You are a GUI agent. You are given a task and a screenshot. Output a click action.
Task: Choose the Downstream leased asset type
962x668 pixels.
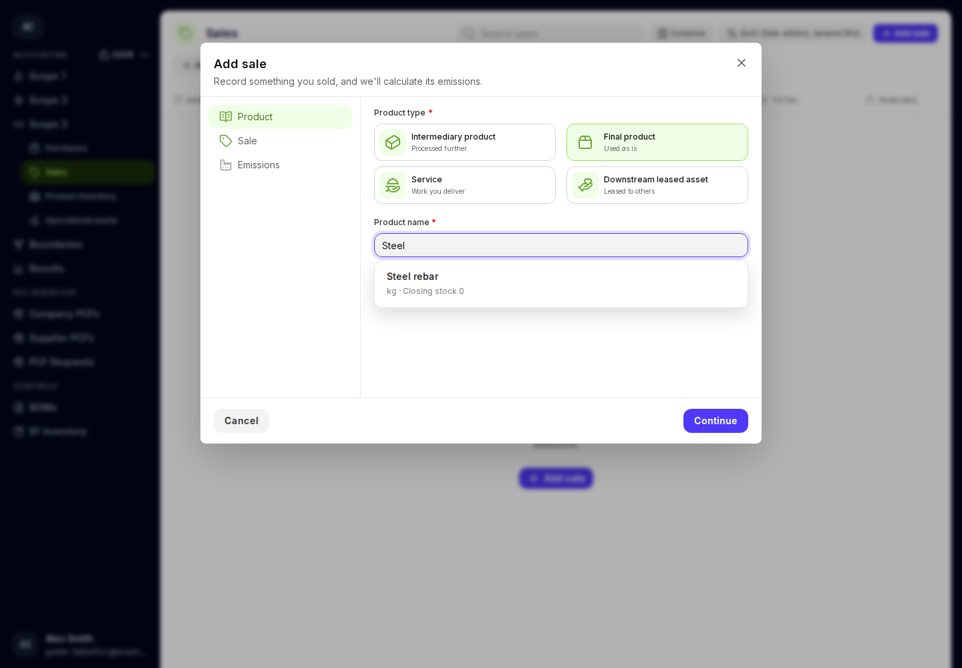click(x=657, y=185)
